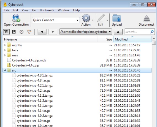Viewport: 157px width, 127px height.
Task: Select the nightly folder icon
Action: click(9, 45)
